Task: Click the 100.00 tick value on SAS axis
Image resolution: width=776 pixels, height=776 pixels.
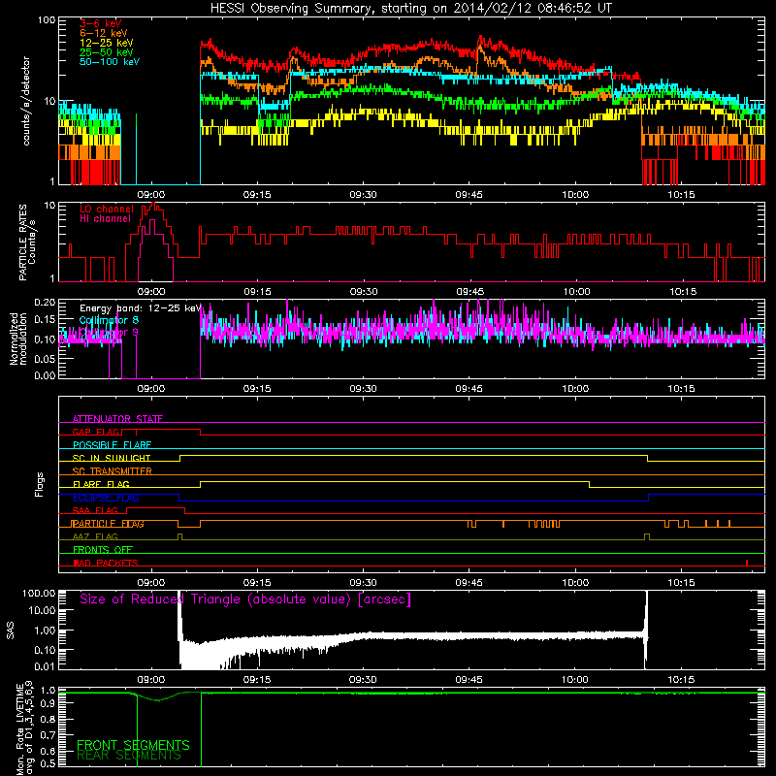Action: pyautogui.click(x=39, y=593)
